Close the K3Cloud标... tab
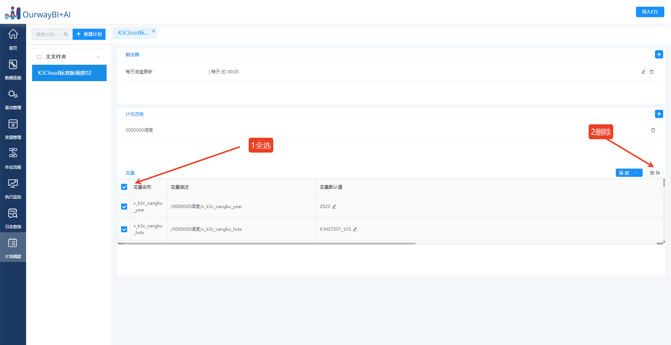This screenshot has width=671, height=345. [154, 31]
